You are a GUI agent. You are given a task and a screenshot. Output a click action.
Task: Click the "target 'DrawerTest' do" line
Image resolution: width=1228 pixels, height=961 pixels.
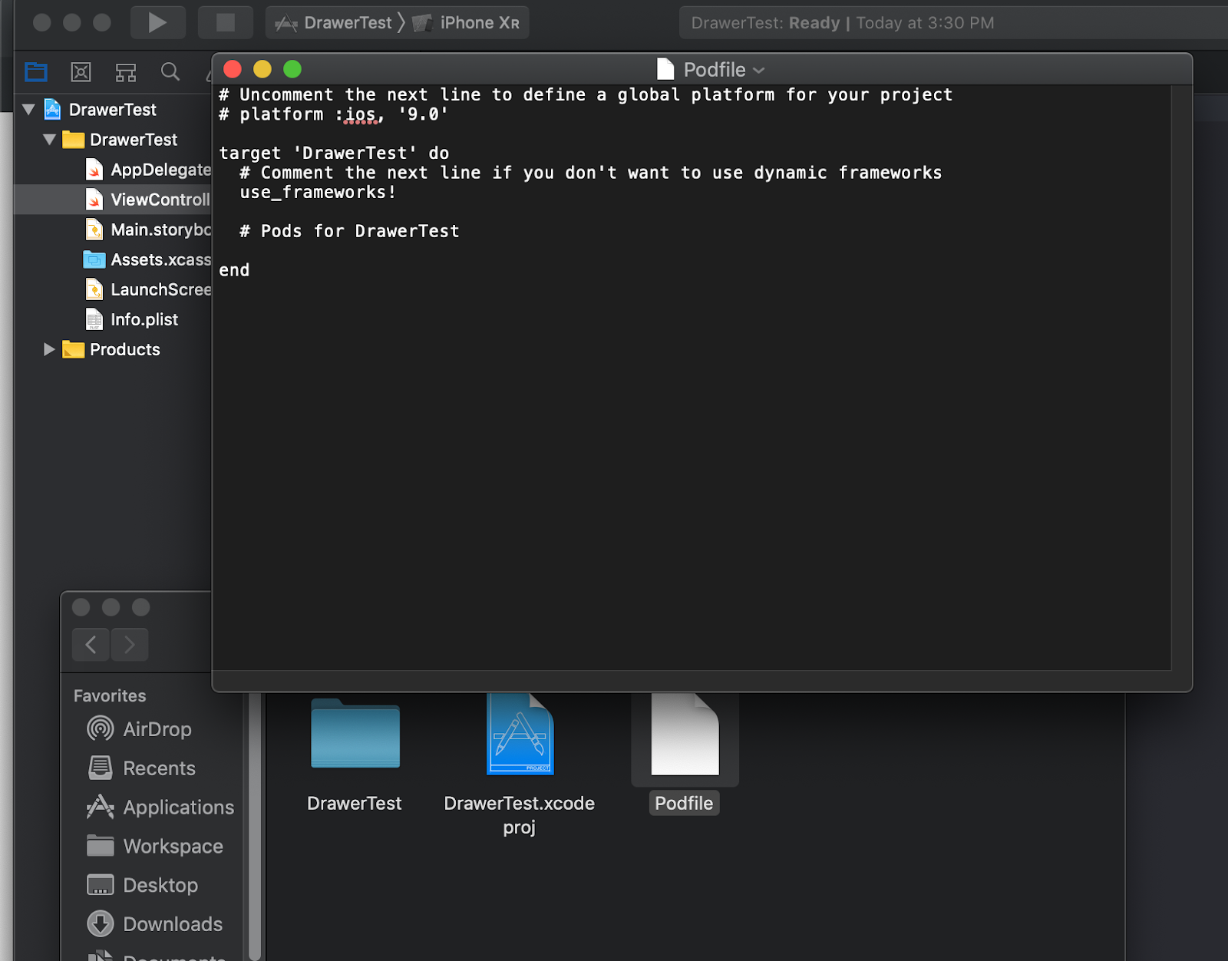coord(334,153)
